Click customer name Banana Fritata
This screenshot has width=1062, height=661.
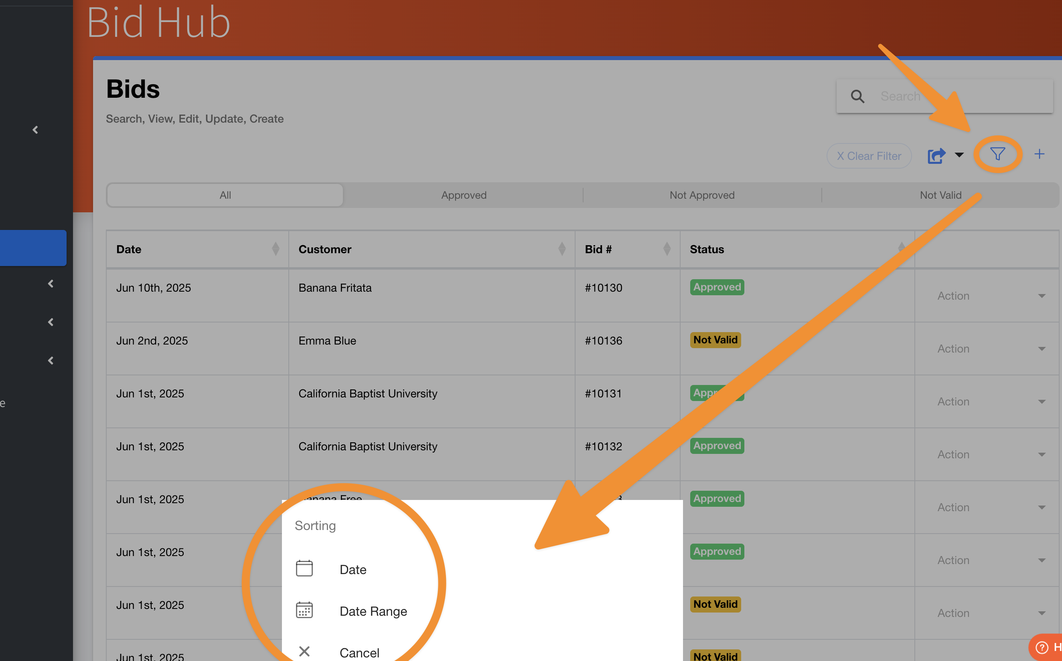coord(335,288)
